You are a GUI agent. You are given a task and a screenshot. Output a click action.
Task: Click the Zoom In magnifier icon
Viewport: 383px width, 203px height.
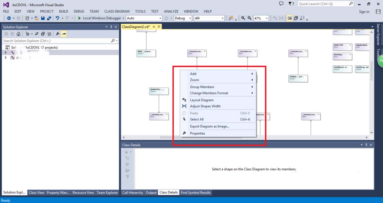tap(243, 18)
